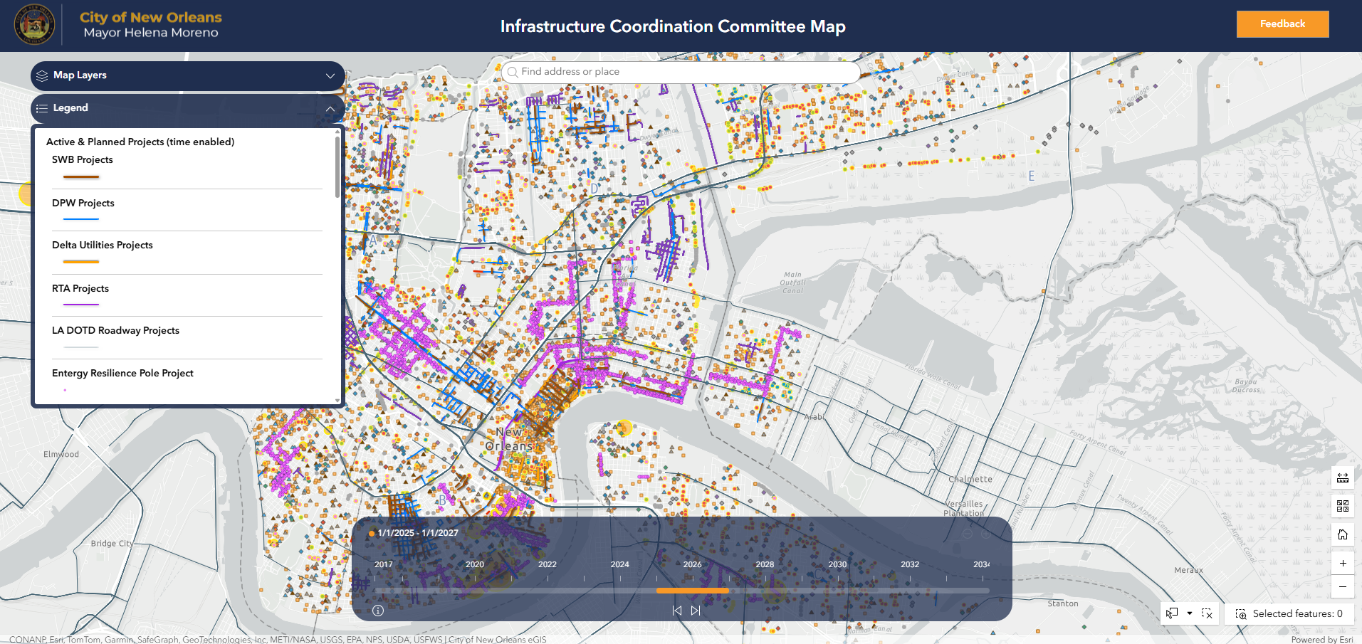Open the Map Layers header
Viewport: 1362px width, 644px height.
click(x=188, y=75)
